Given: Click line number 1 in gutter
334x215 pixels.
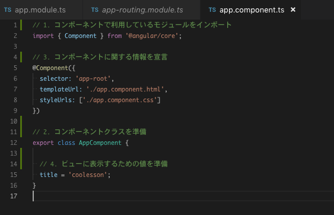Looking at the screenshot, I should coord(15,25).
